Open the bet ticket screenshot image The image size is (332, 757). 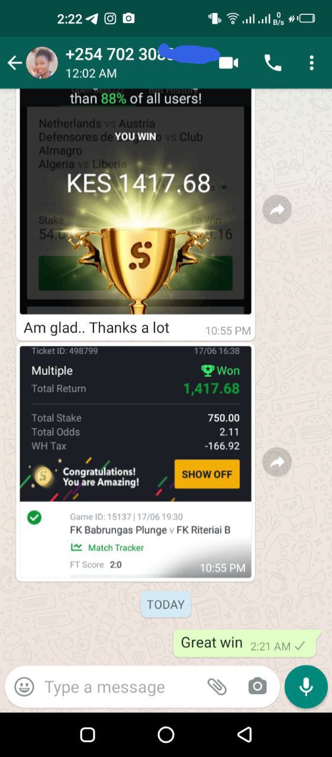tap(136, 462)
